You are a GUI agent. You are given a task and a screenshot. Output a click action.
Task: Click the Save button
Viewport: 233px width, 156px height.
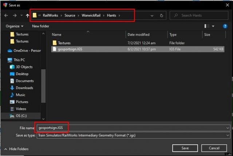point(185,148)
